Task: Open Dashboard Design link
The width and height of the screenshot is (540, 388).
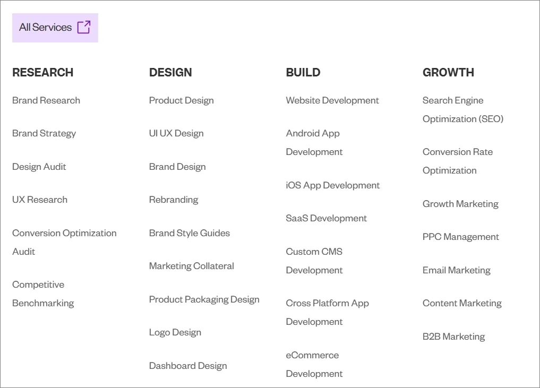Action: click(188, 366)
